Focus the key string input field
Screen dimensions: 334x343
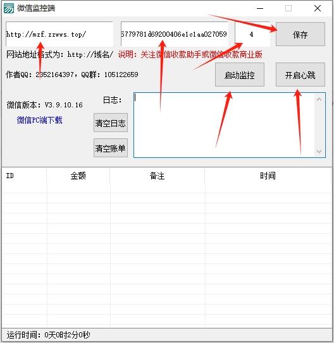pyautogui.click(x=175, y=34)
